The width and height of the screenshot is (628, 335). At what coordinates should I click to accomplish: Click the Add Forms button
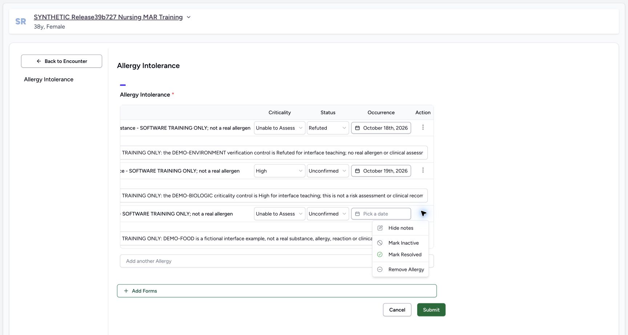277,291
